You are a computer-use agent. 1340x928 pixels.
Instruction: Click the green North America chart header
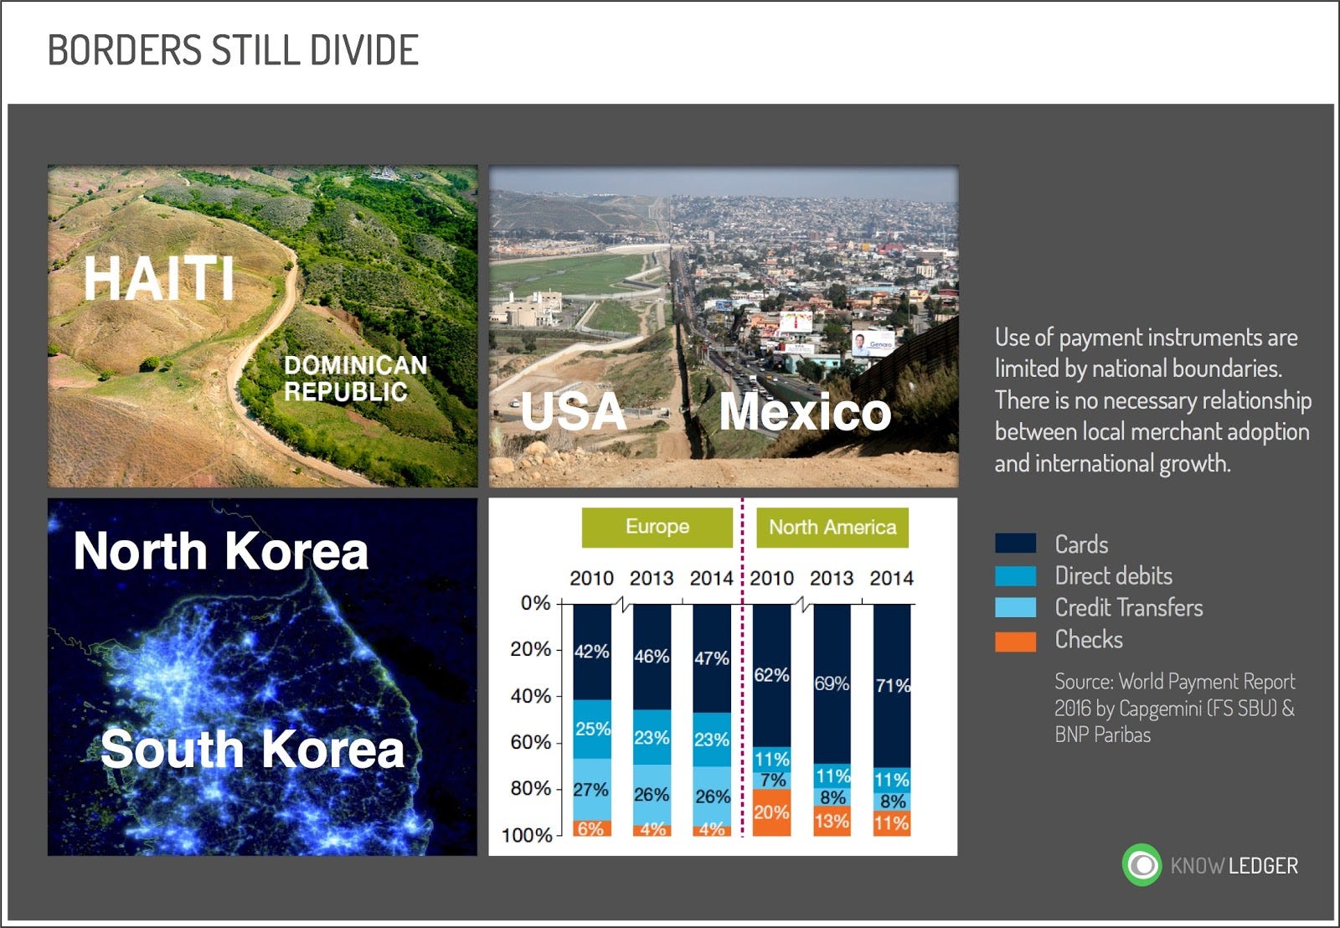pyautogui.click(x=832, y=527)
